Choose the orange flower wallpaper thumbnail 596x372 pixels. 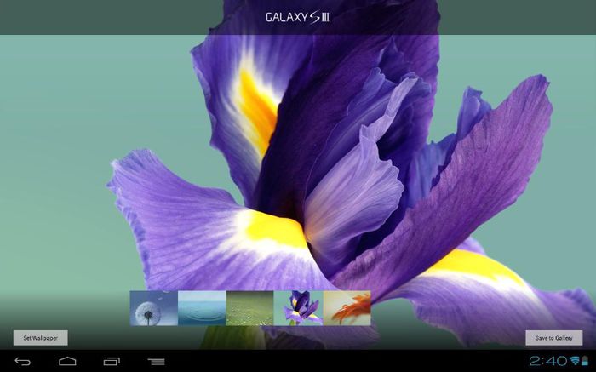click(x=347, y=307)
